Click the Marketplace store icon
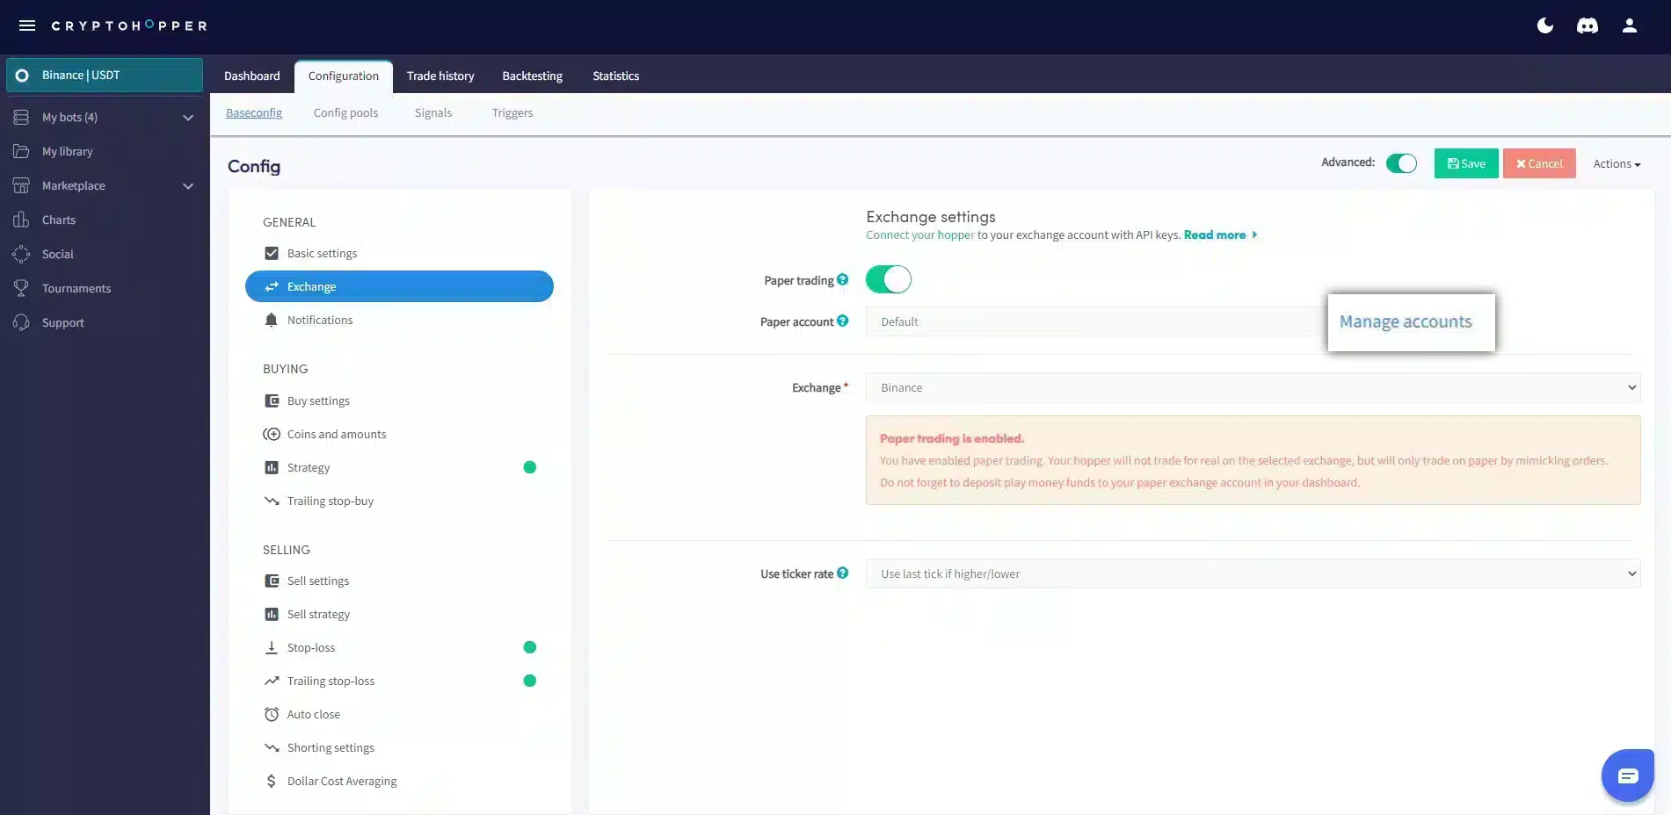This screenshot has width=1671, height=815. [21, 185]
